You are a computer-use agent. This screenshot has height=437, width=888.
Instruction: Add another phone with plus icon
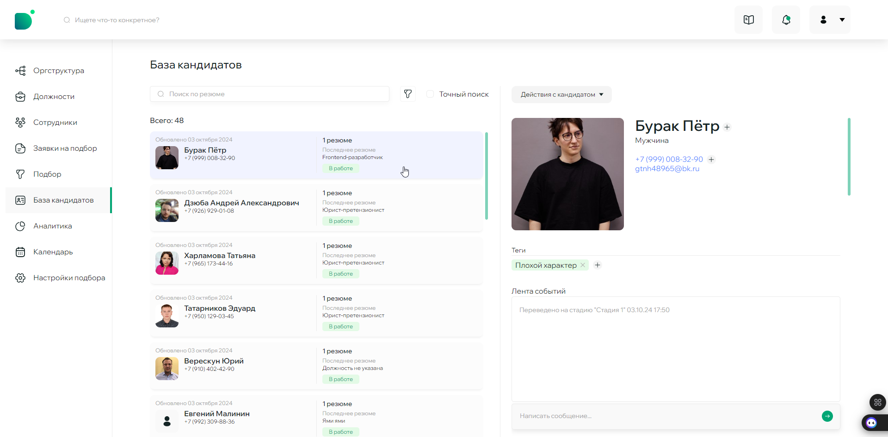click(711, 160)
